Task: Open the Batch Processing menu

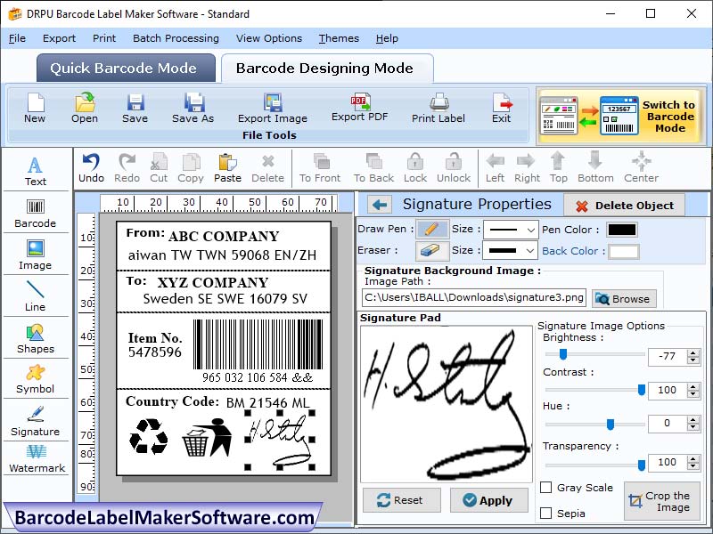Action: click(x=176, y=38)
